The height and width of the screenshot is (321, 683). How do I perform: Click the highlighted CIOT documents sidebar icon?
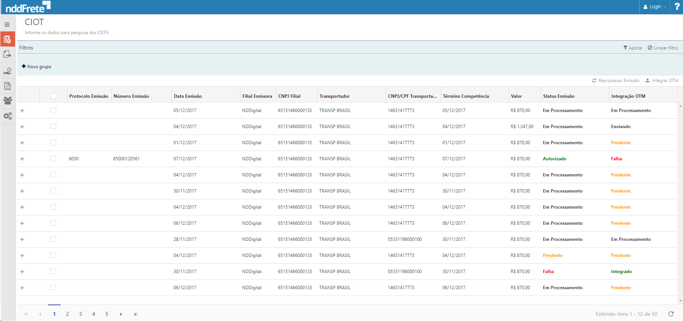coord(7,39)
